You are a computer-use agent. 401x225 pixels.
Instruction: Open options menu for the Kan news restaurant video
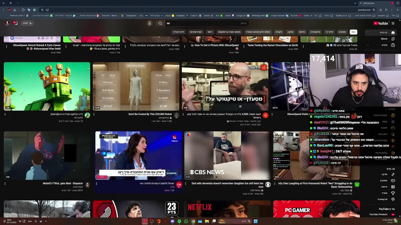pyautogui.click(x=183, y=114)
